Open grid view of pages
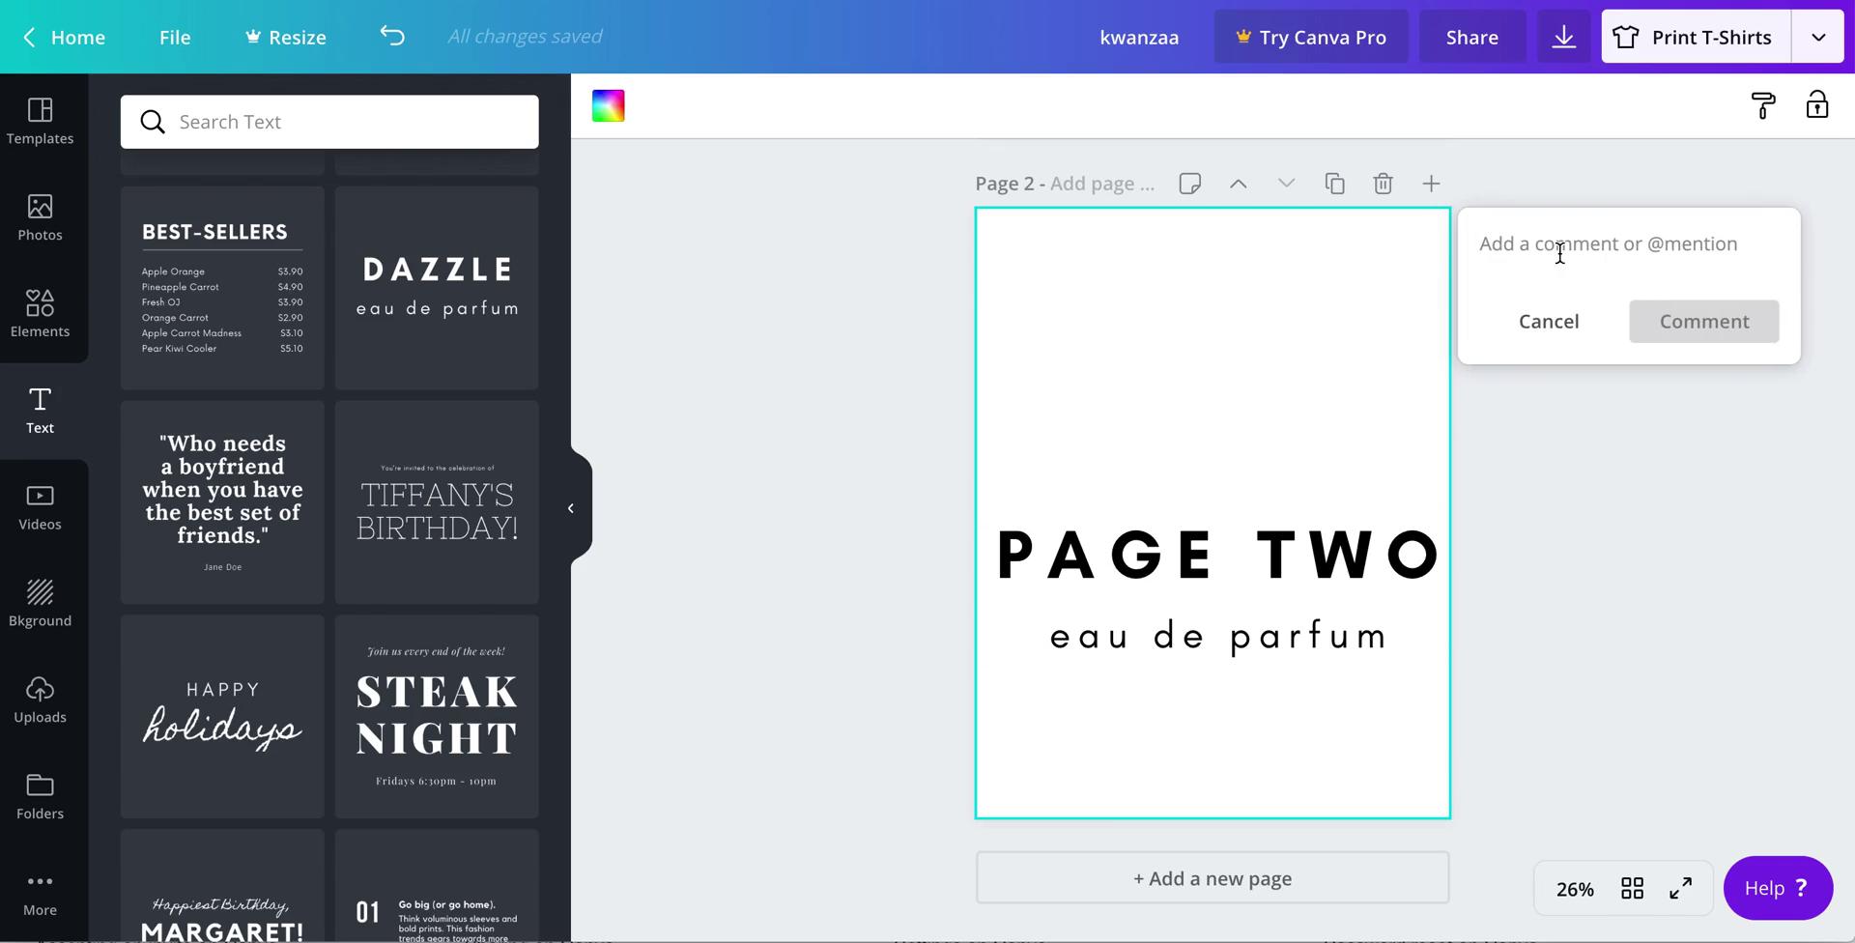 tap(1632, 888)
